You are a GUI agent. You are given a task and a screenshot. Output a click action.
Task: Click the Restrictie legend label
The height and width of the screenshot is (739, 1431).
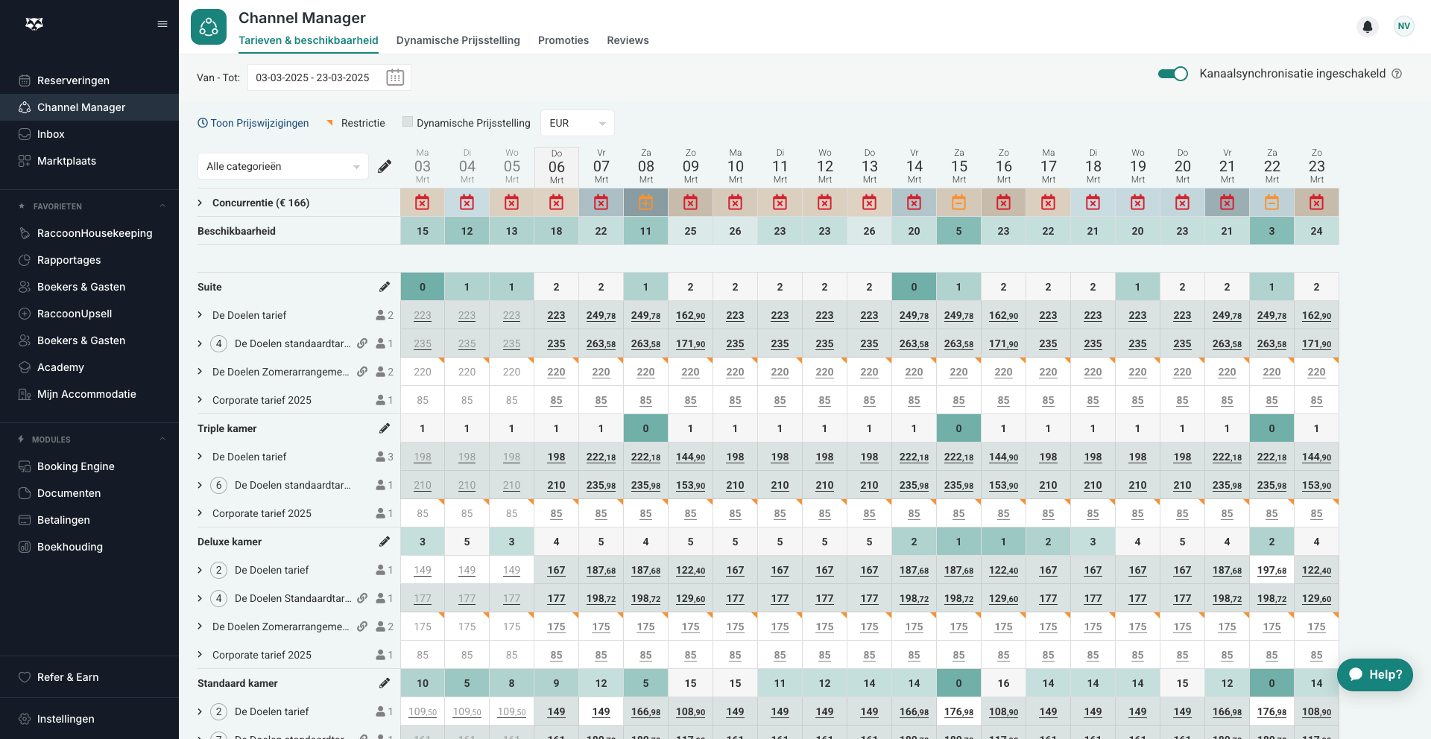click(x=363, y=123)
